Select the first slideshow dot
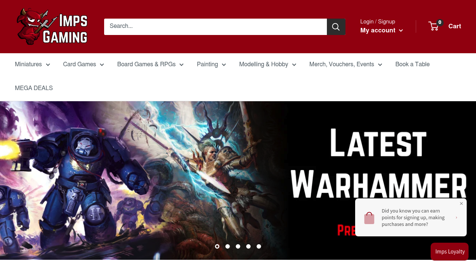 [217, 246]
